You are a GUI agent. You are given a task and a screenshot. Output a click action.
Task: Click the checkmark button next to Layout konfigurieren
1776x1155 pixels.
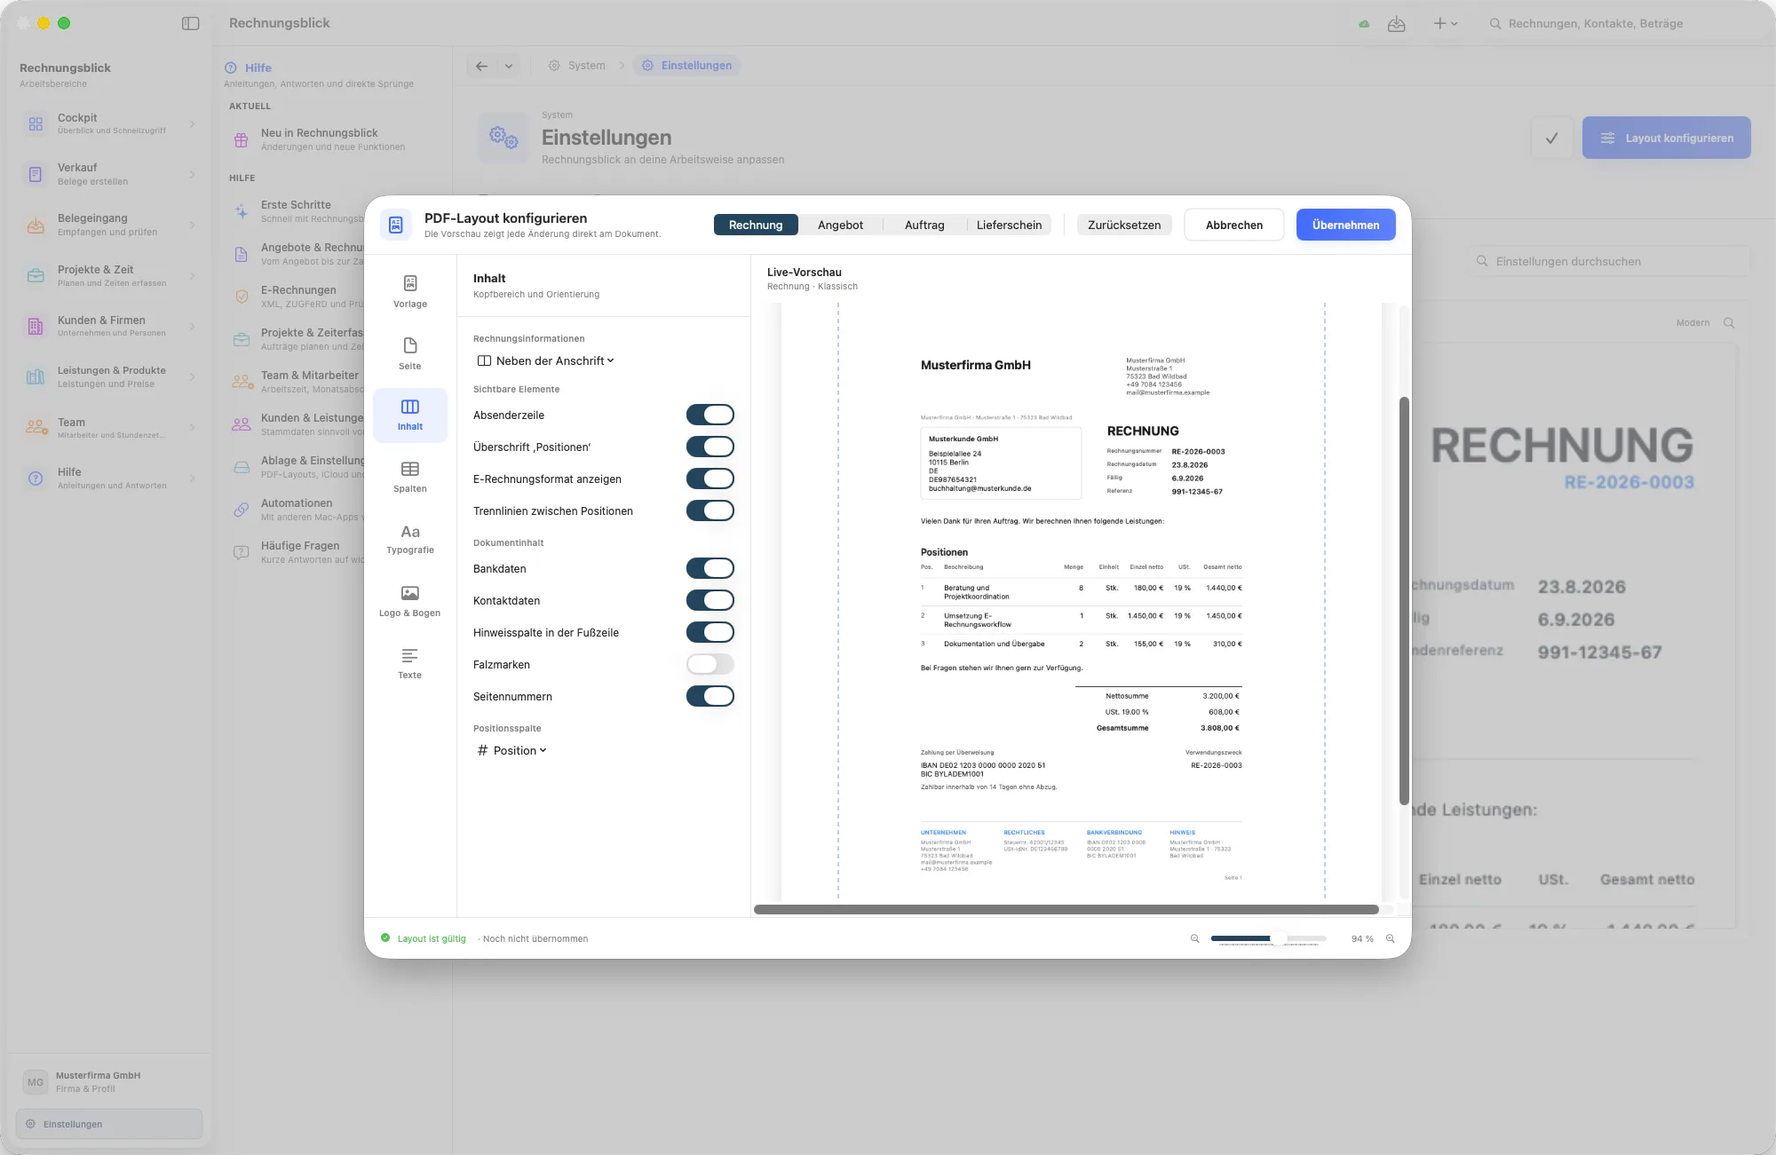point(1552,138)
